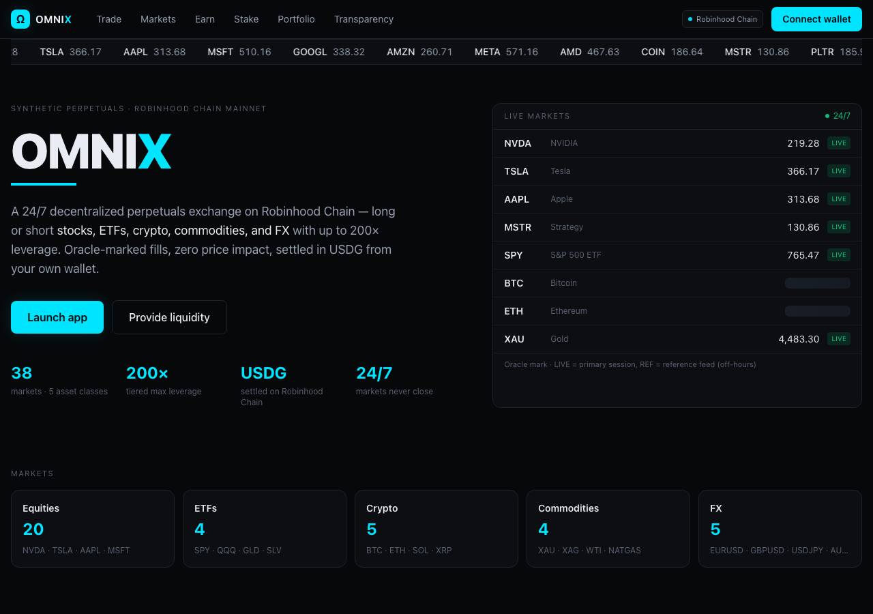Open the Transparency page
This screenshot has height=614, width=873.
pos(364,19)
